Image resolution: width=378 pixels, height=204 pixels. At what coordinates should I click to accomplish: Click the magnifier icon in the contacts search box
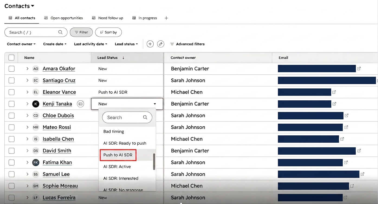coord(60,32)
